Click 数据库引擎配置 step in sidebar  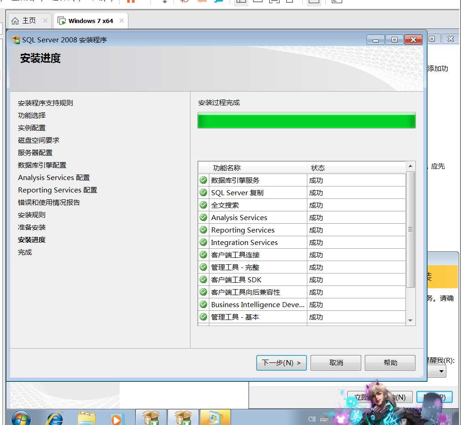[x=42, y=165]
